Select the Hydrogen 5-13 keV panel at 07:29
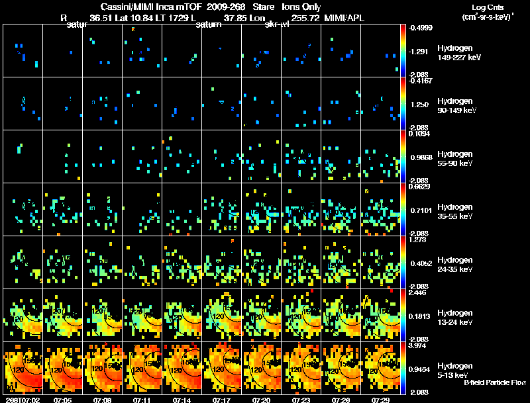The image size is (530, 403). (380, 368)
